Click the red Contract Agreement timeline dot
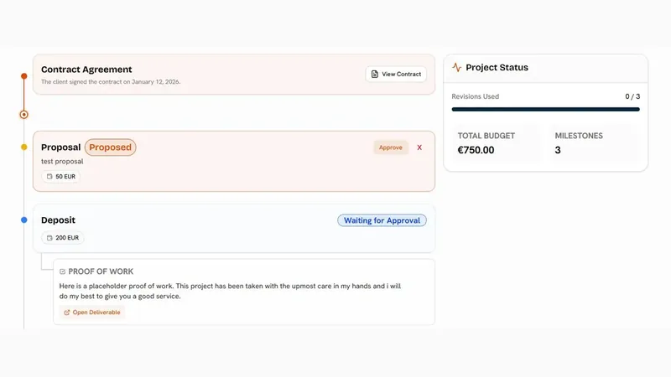671x377 pixels. point(24,76)
